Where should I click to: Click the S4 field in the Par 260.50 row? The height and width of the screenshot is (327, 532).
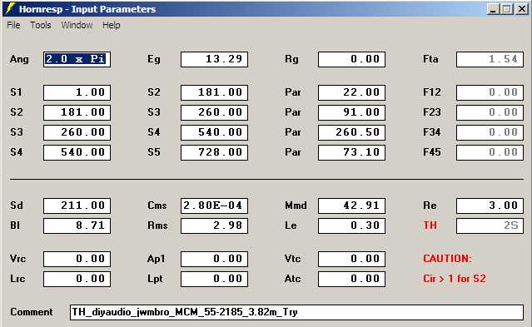pos(215,132)
